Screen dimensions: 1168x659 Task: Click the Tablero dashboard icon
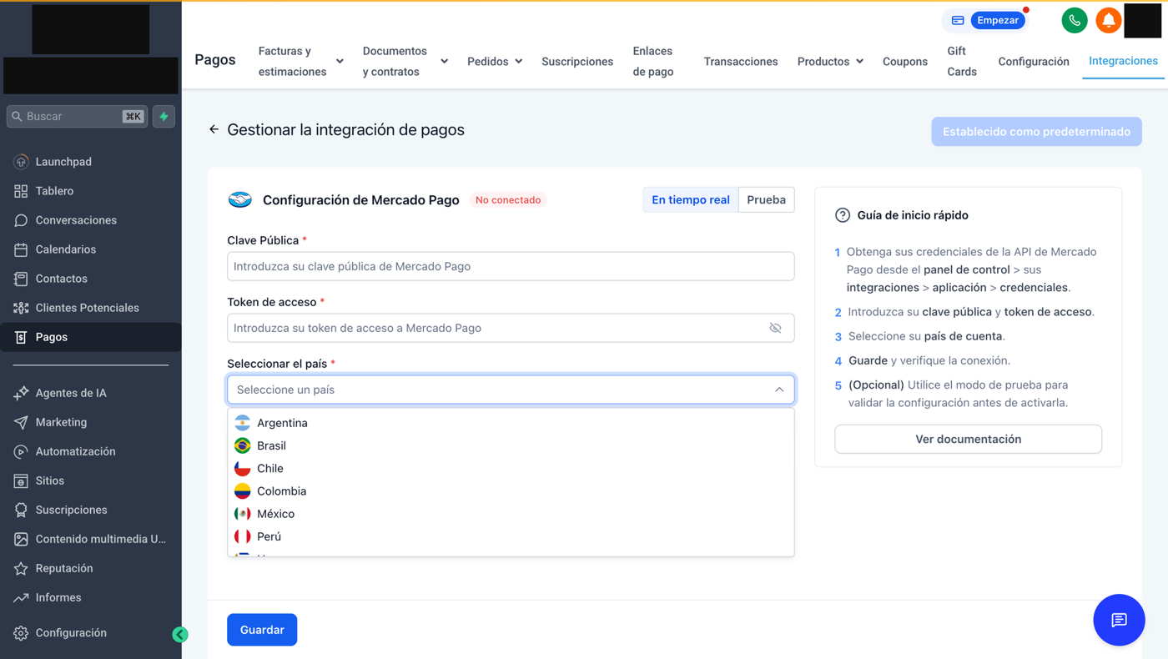[x=21, y=191]
